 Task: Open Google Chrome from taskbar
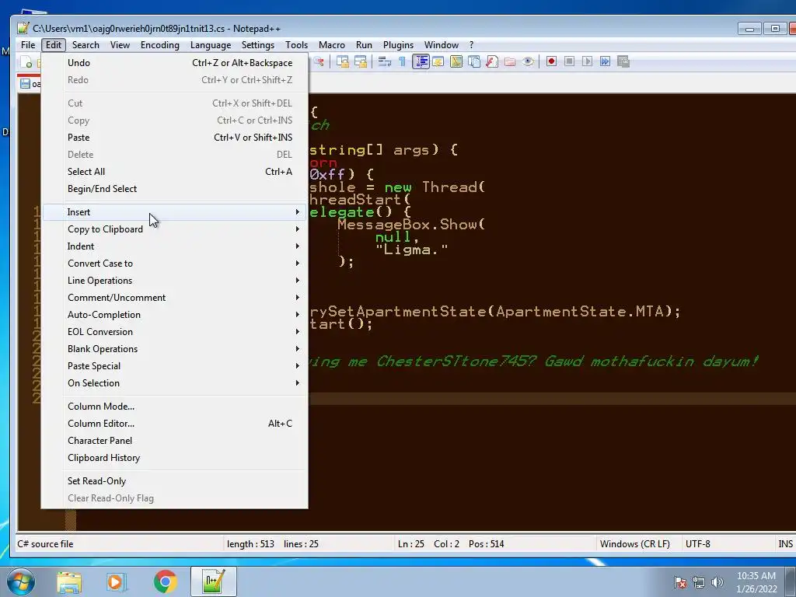pos(165,582)
